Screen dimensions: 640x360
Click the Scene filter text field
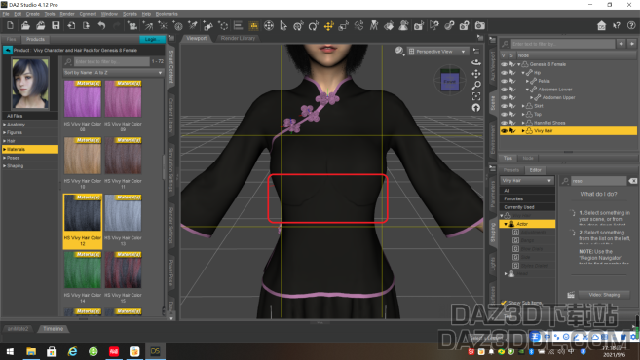pos(562,44)
